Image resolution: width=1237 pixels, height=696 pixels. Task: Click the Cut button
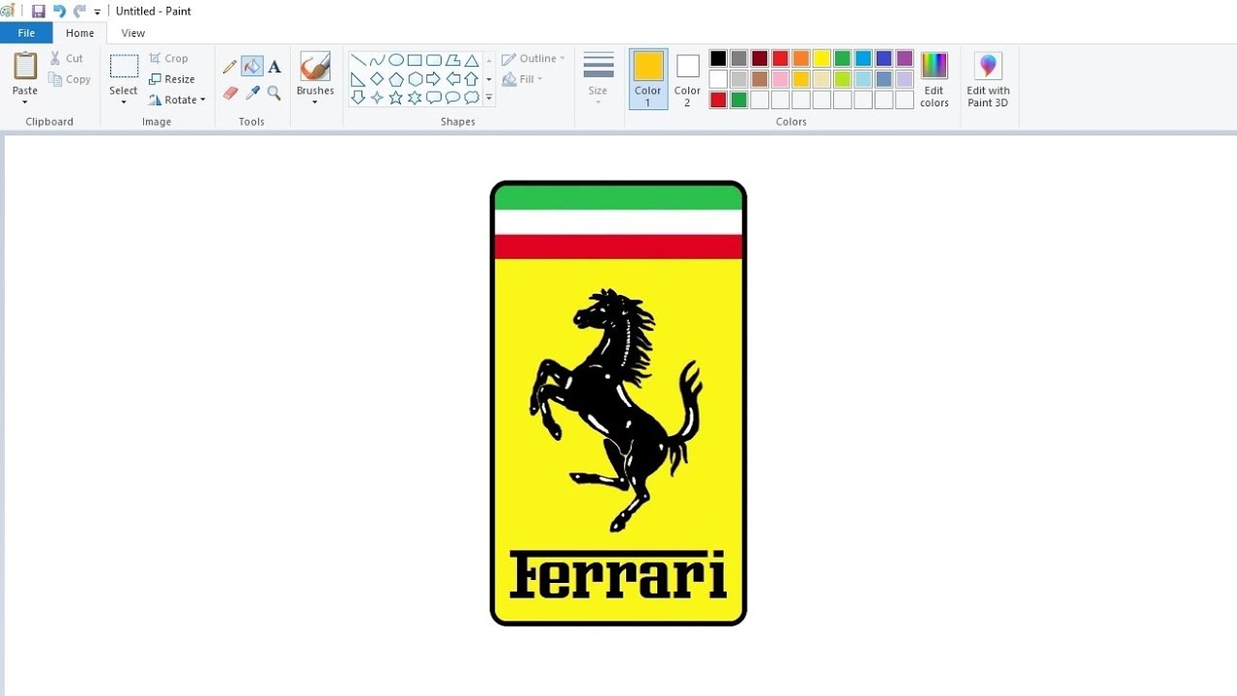(67, 58)
